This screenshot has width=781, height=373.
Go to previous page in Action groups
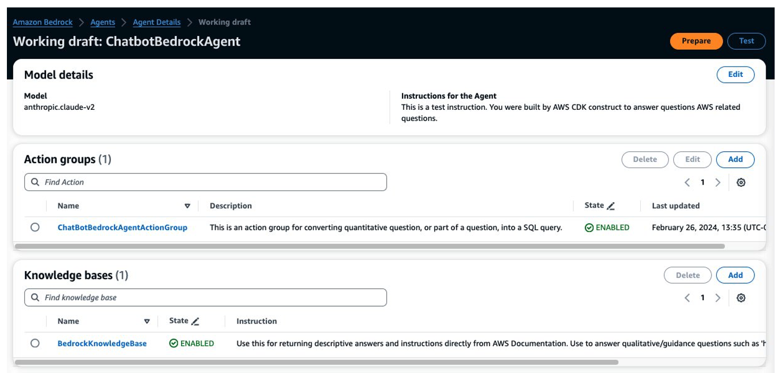(687, 183)
